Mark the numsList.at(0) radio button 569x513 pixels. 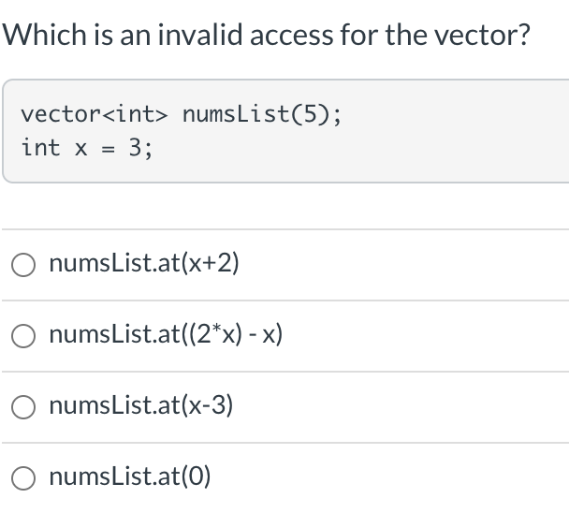(x=23, y=478)
